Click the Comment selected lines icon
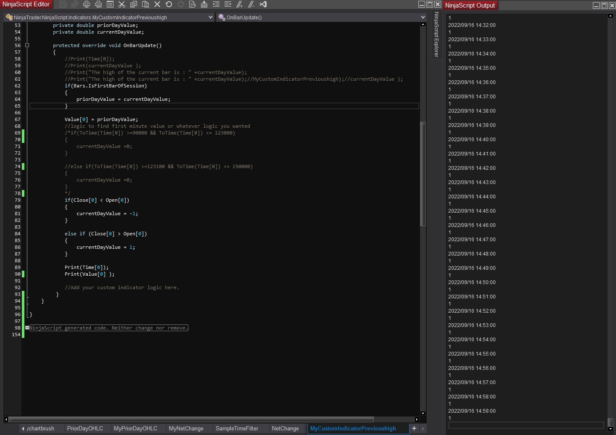 pos(240,4)
